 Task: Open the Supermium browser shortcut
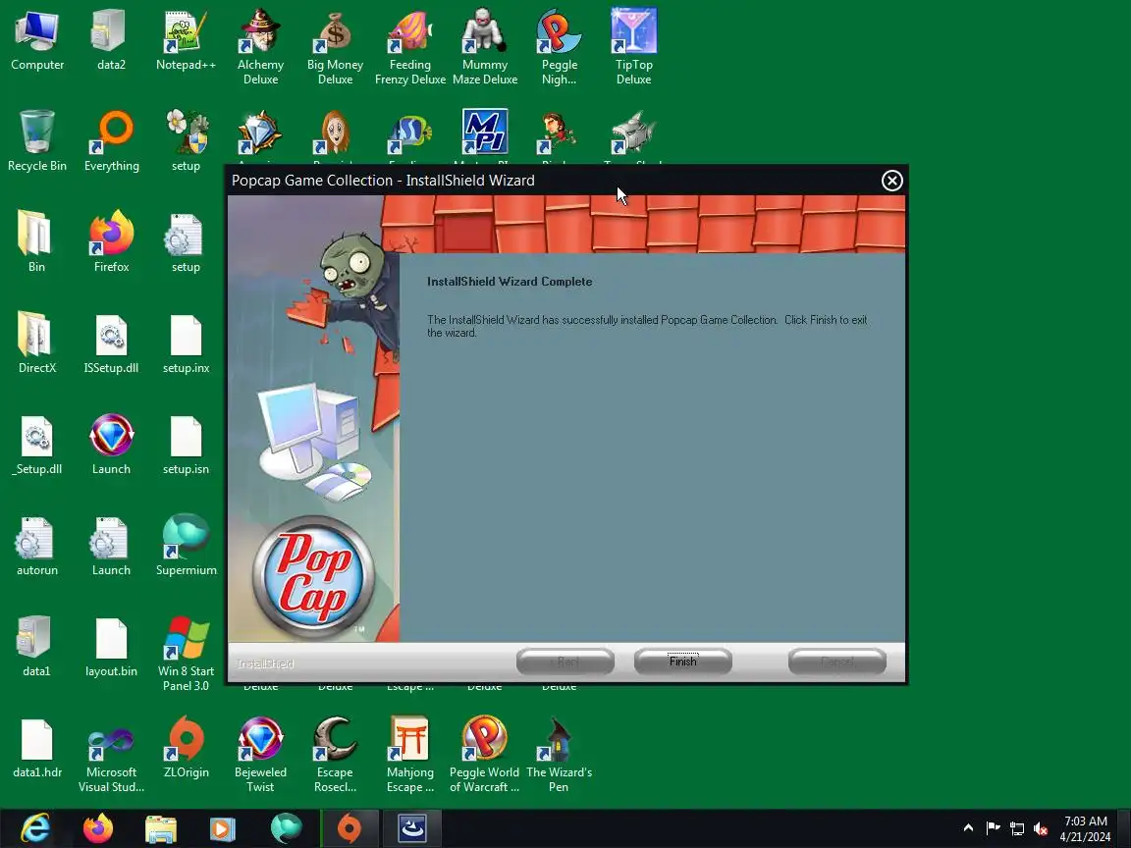coord(186,546)
